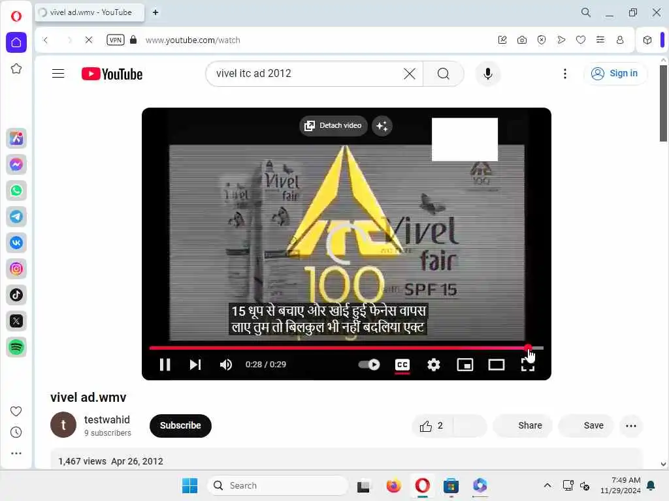Search with your voice microphone button

[487, 74]
